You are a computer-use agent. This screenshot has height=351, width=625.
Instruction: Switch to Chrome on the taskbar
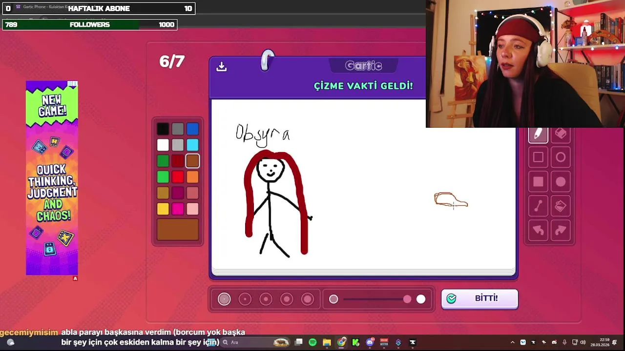pyautogui.click(x=341, y=342)
